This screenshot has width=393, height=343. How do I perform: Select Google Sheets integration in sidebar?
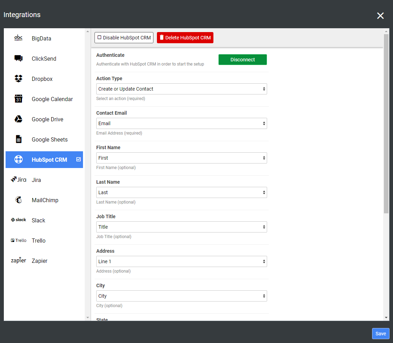(x=44, y=139)
